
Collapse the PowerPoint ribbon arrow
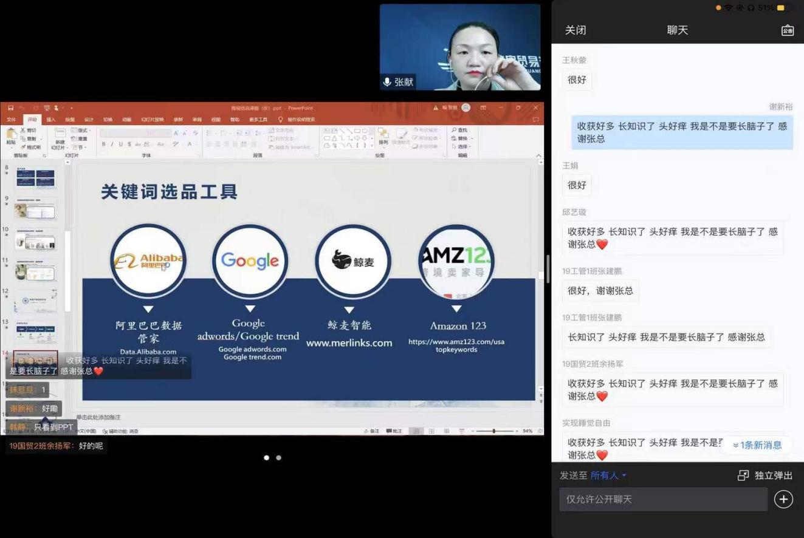click(x=538, y=155)
